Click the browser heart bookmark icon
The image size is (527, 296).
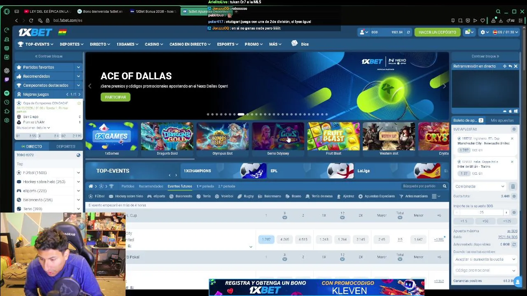pos(483,20)
